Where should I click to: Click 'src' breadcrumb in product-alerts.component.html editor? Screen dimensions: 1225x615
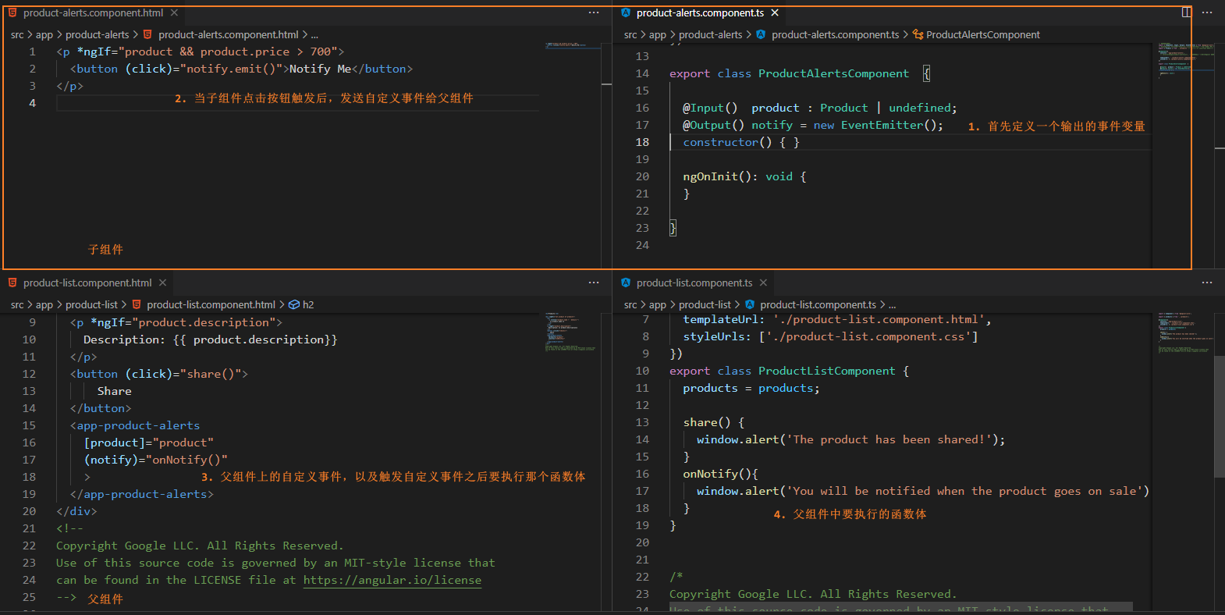(x=17, y=35)
